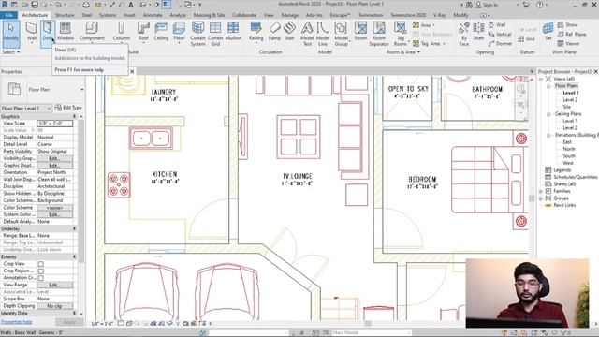
Task: Click the Grid datum tool
Action: point(526,38)
